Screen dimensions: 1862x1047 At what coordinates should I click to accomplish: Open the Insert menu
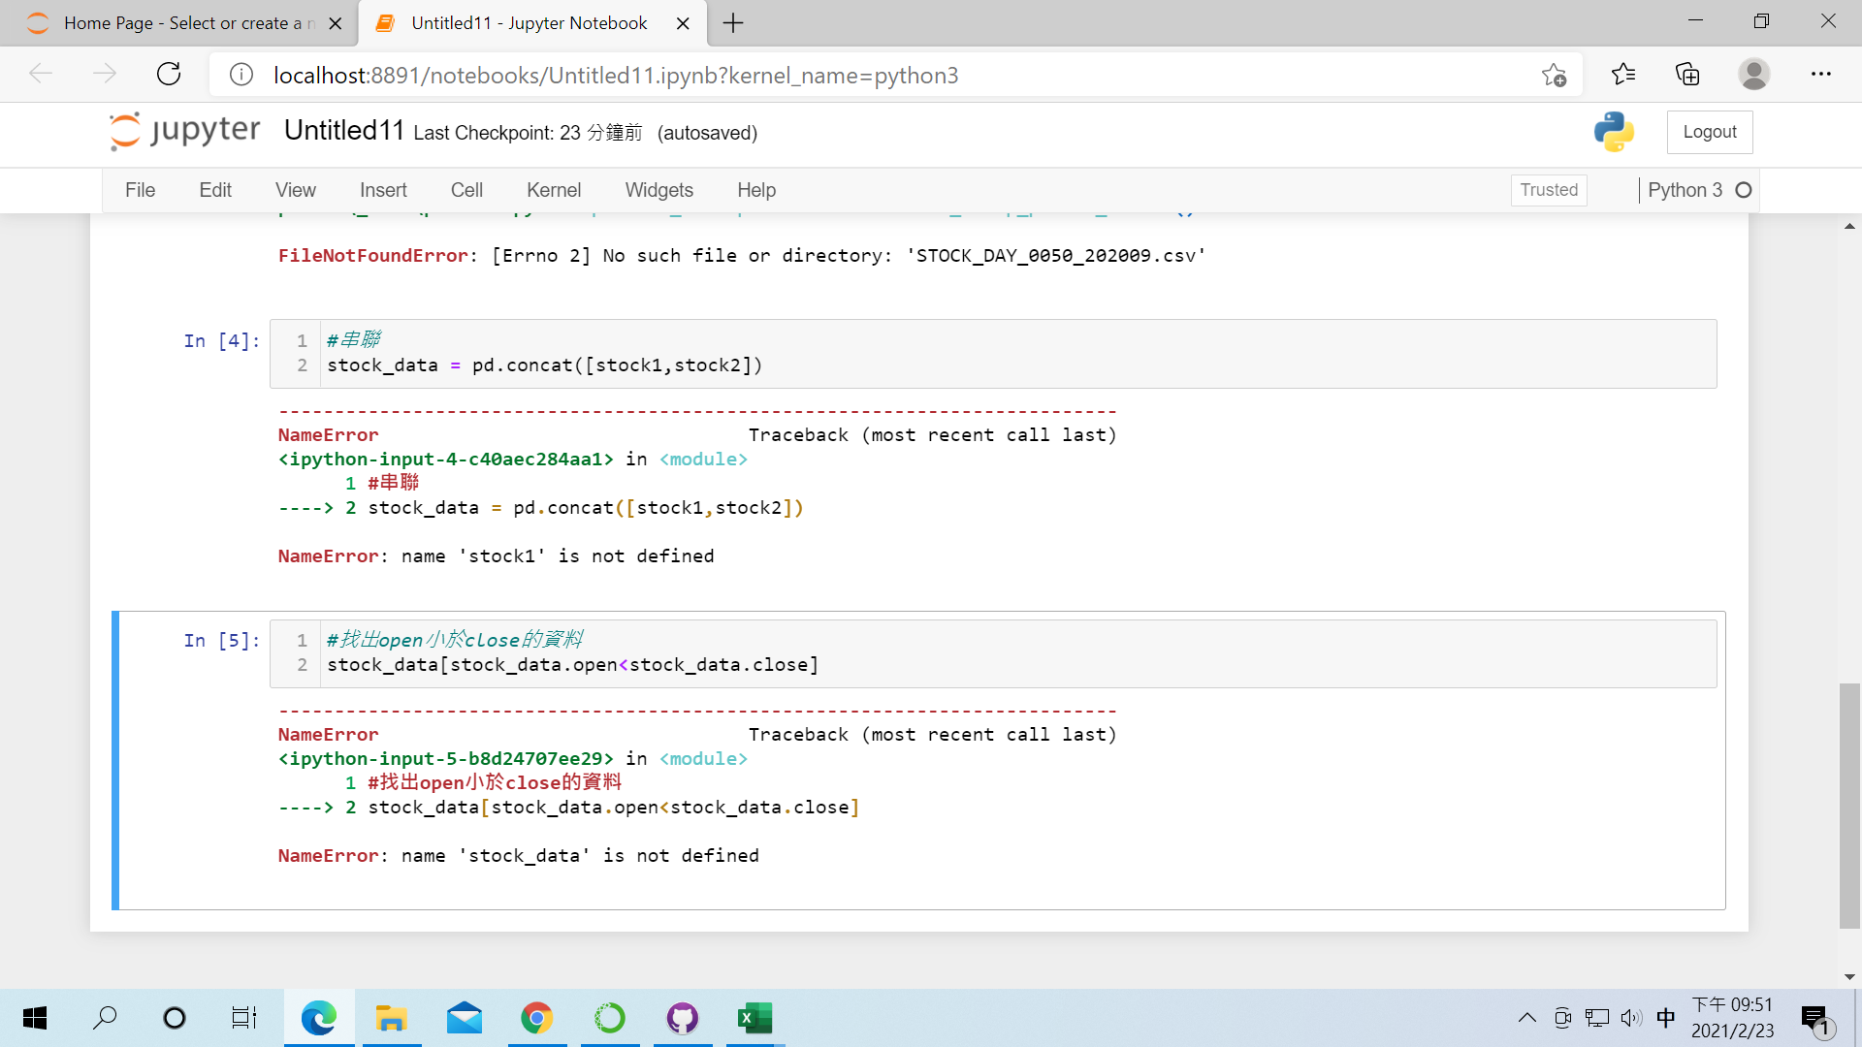click(383, 190)
